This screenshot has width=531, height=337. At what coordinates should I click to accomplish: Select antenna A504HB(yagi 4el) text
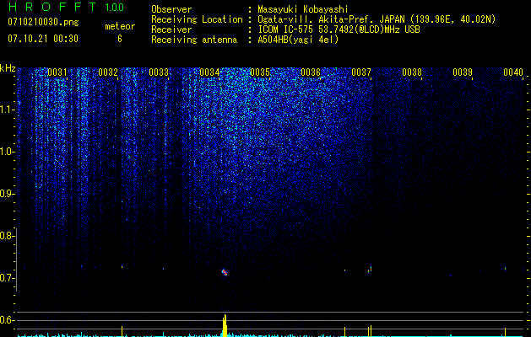[298, 40]
